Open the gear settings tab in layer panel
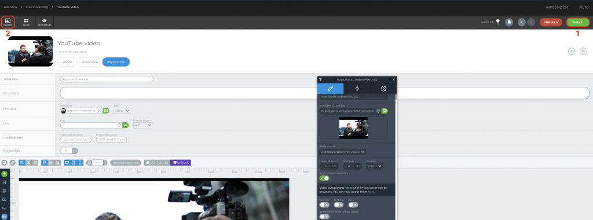This screenshot has height=220, width=593. (x=383, y=89)
